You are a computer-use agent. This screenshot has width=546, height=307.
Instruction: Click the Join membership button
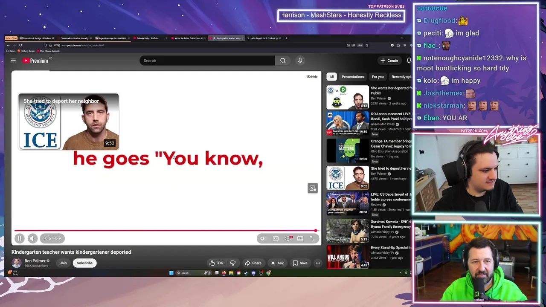tap(63, 263)
